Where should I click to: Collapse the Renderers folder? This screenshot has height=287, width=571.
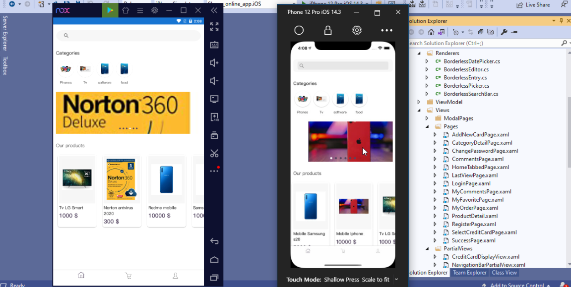pyautogui.click(x=419, y=53)
